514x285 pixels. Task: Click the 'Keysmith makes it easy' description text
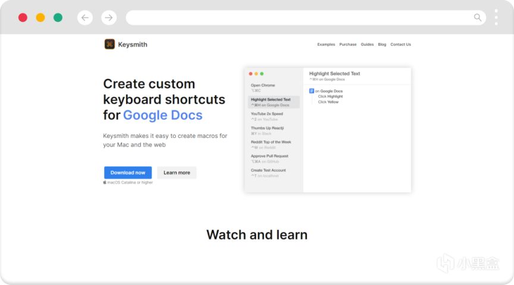tap(165, 140)
